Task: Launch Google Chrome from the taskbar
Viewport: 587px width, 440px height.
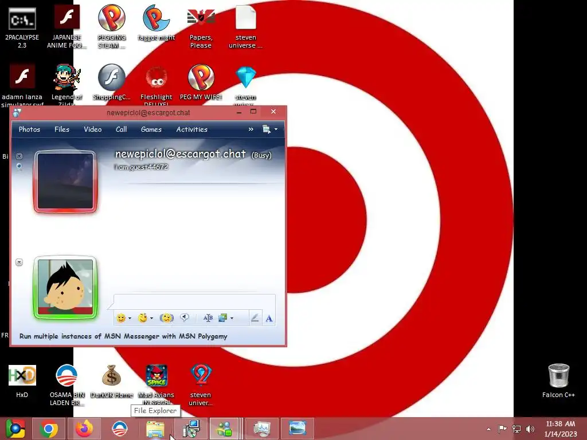Action: click(49, 429)
